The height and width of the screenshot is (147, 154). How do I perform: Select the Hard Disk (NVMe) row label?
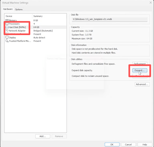click(x=17, y=27)
